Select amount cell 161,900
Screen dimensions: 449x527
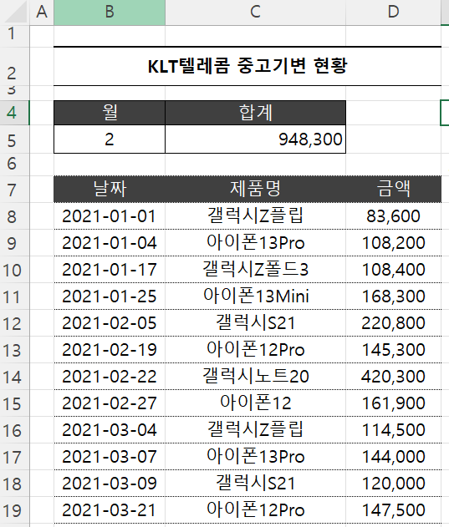tap(393, 403)
